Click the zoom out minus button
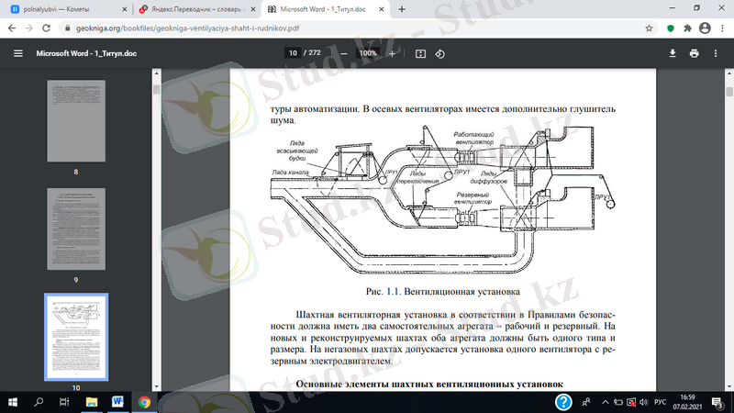Viewport: 734px width, 413px height. coord(344,53)
